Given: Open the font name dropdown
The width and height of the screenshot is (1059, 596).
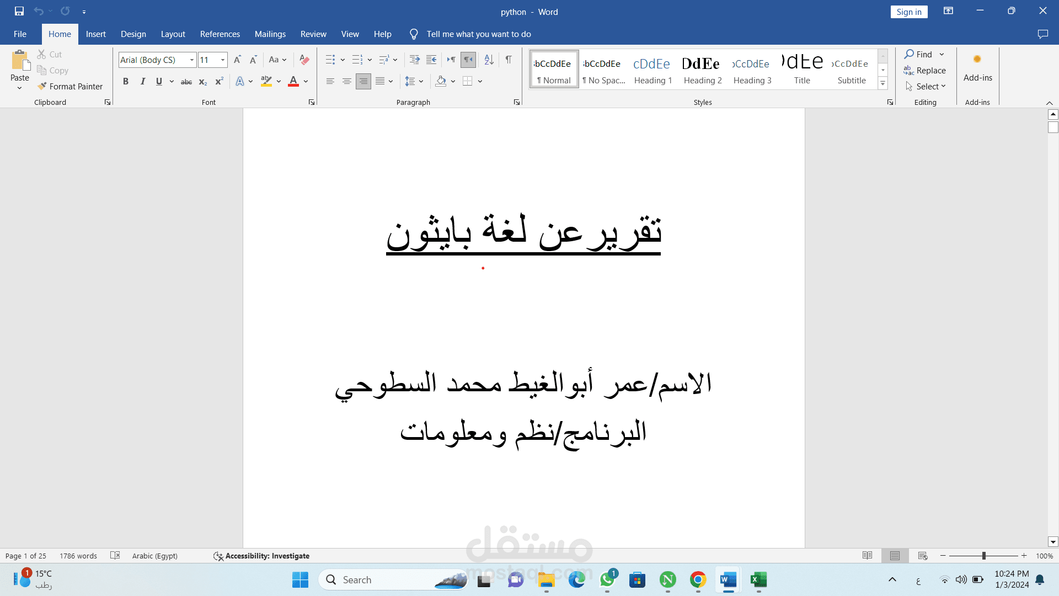Looking at the screenshot, I should pyautogui.click(x=192, y=60).
